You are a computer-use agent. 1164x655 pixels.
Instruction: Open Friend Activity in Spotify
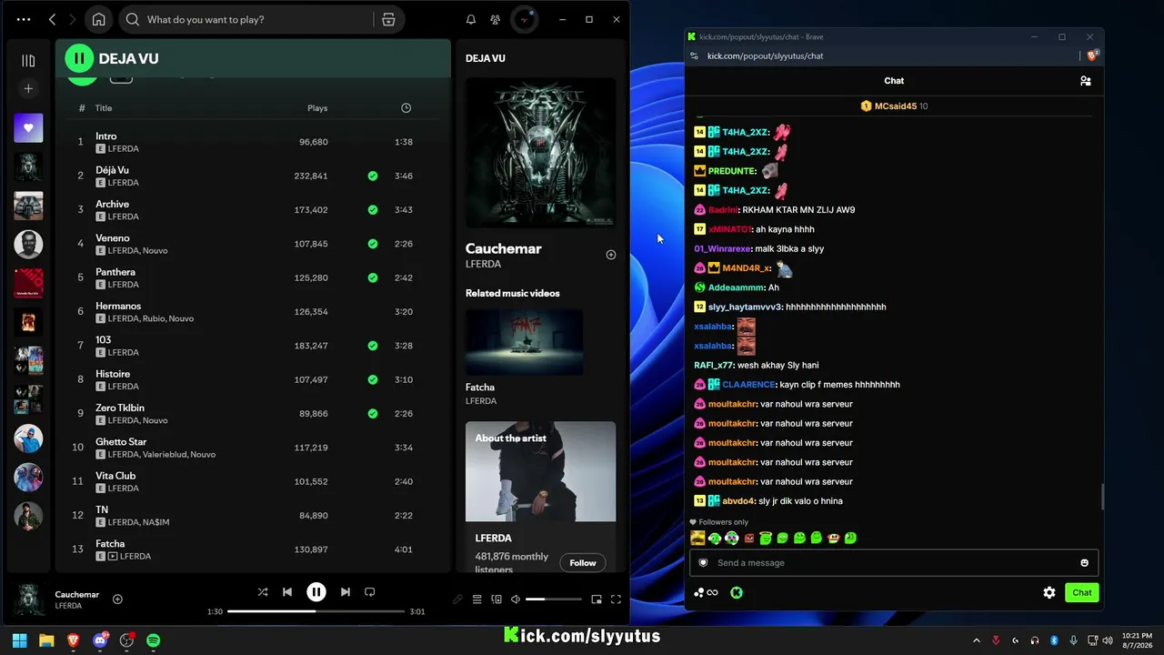[x=495, y=19]
